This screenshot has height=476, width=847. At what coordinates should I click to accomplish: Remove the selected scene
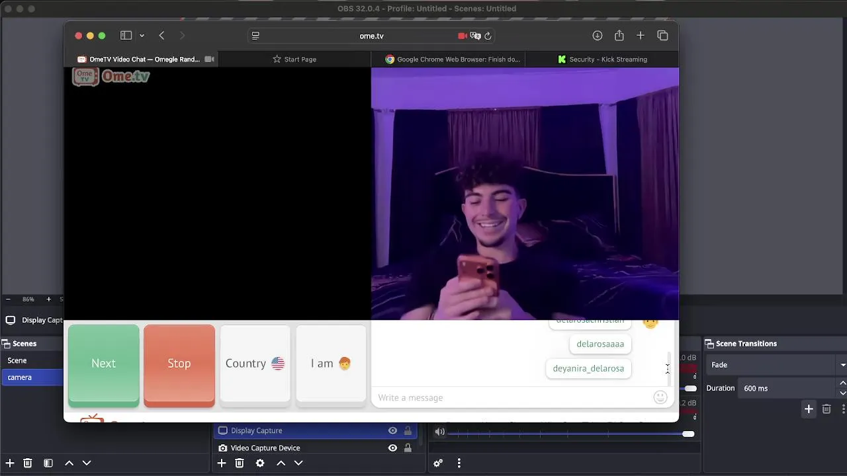click(x=28, y=463)
